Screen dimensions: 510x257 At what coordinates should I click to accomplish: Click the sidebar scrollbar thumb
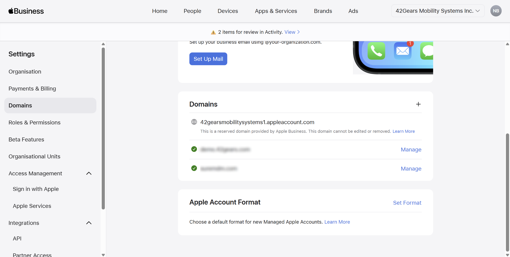[103, 128]
